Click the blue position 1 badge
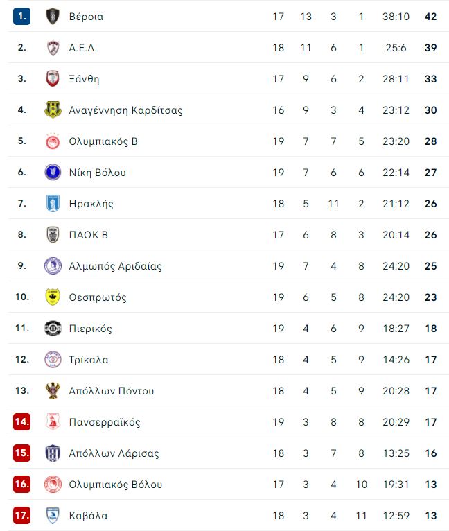449x531 pixels. pos(21,16)
